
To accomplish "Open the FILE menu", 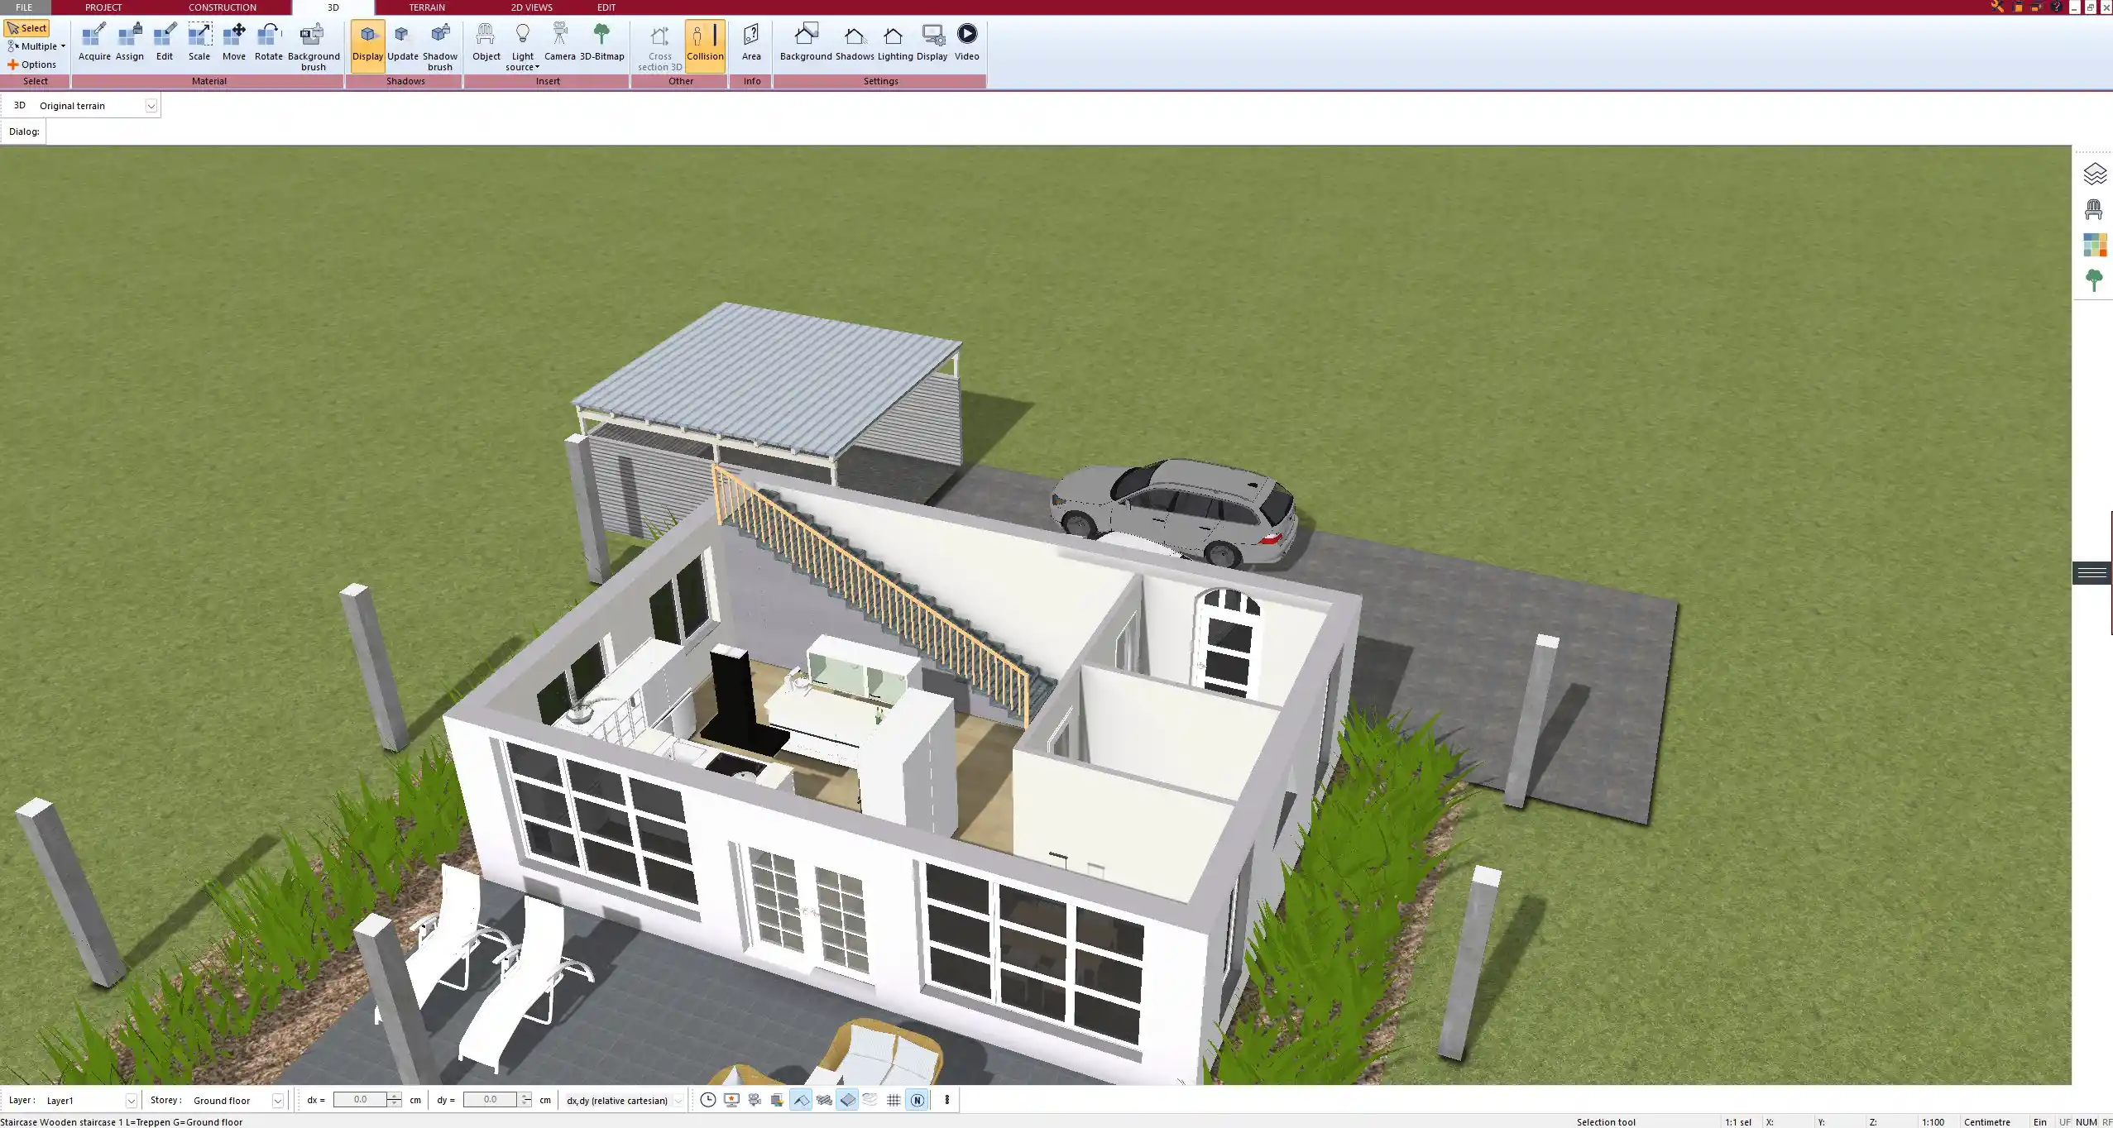I will 24,7.
